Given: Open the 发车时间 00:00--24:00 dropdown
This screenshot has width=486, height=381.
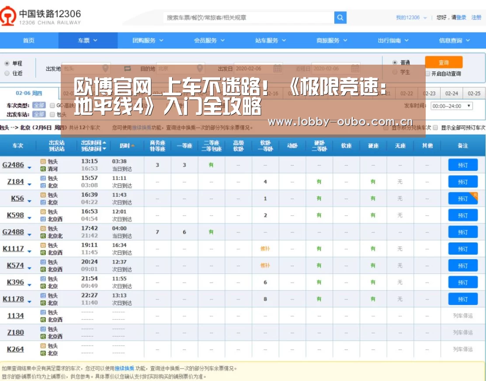Looking at the screenshot, I should pos(451,106).
